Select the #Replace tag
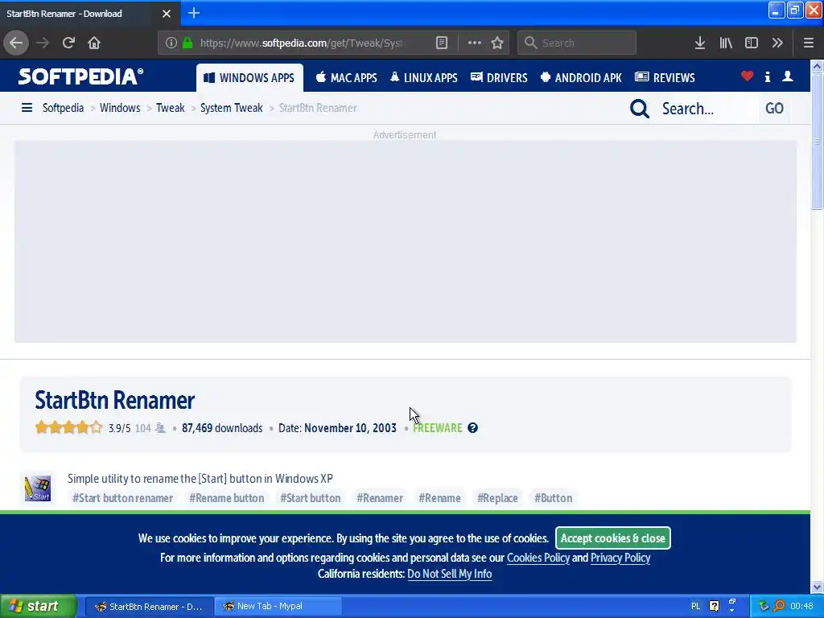 [497, 497]
